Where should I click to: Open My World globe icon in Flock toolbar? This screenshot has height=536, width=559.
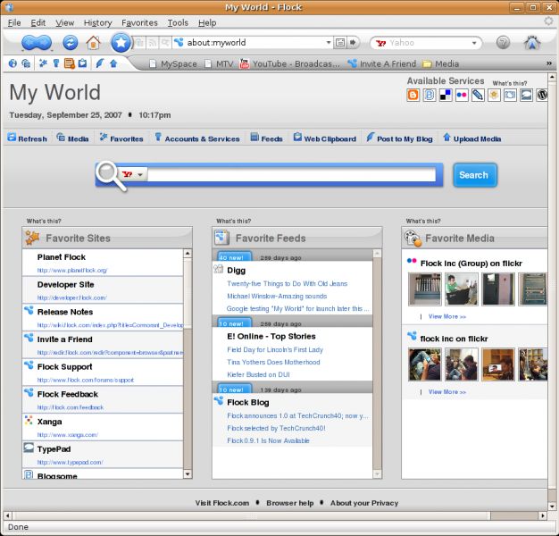coord(13,63)
